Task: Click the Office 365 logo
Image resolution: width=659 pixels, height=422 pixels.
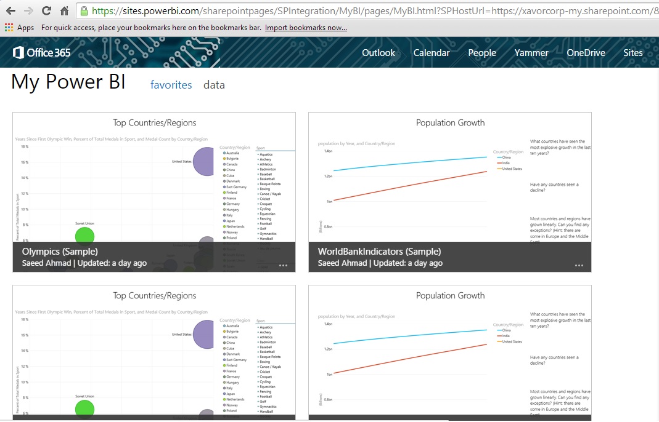Action: [x=42, y=53]
